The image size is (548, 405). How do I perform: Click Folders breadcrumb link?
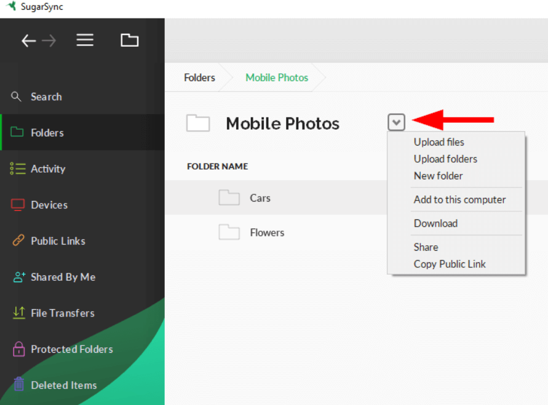coord(199,77)
